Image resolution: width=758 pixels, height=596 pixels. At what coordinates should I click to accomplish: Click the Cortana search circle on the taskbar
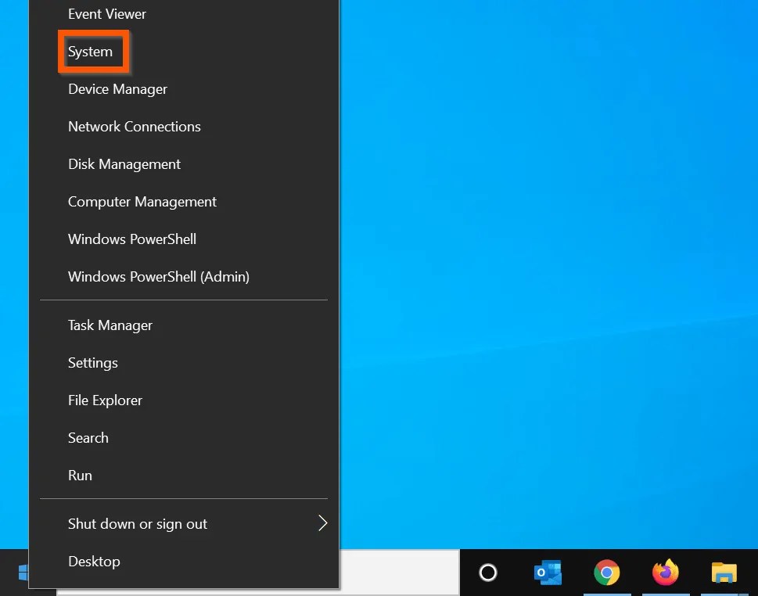click(x=488, y=573)
